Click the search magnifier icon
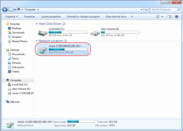This screenshot has height=131, width=183. 179,10
